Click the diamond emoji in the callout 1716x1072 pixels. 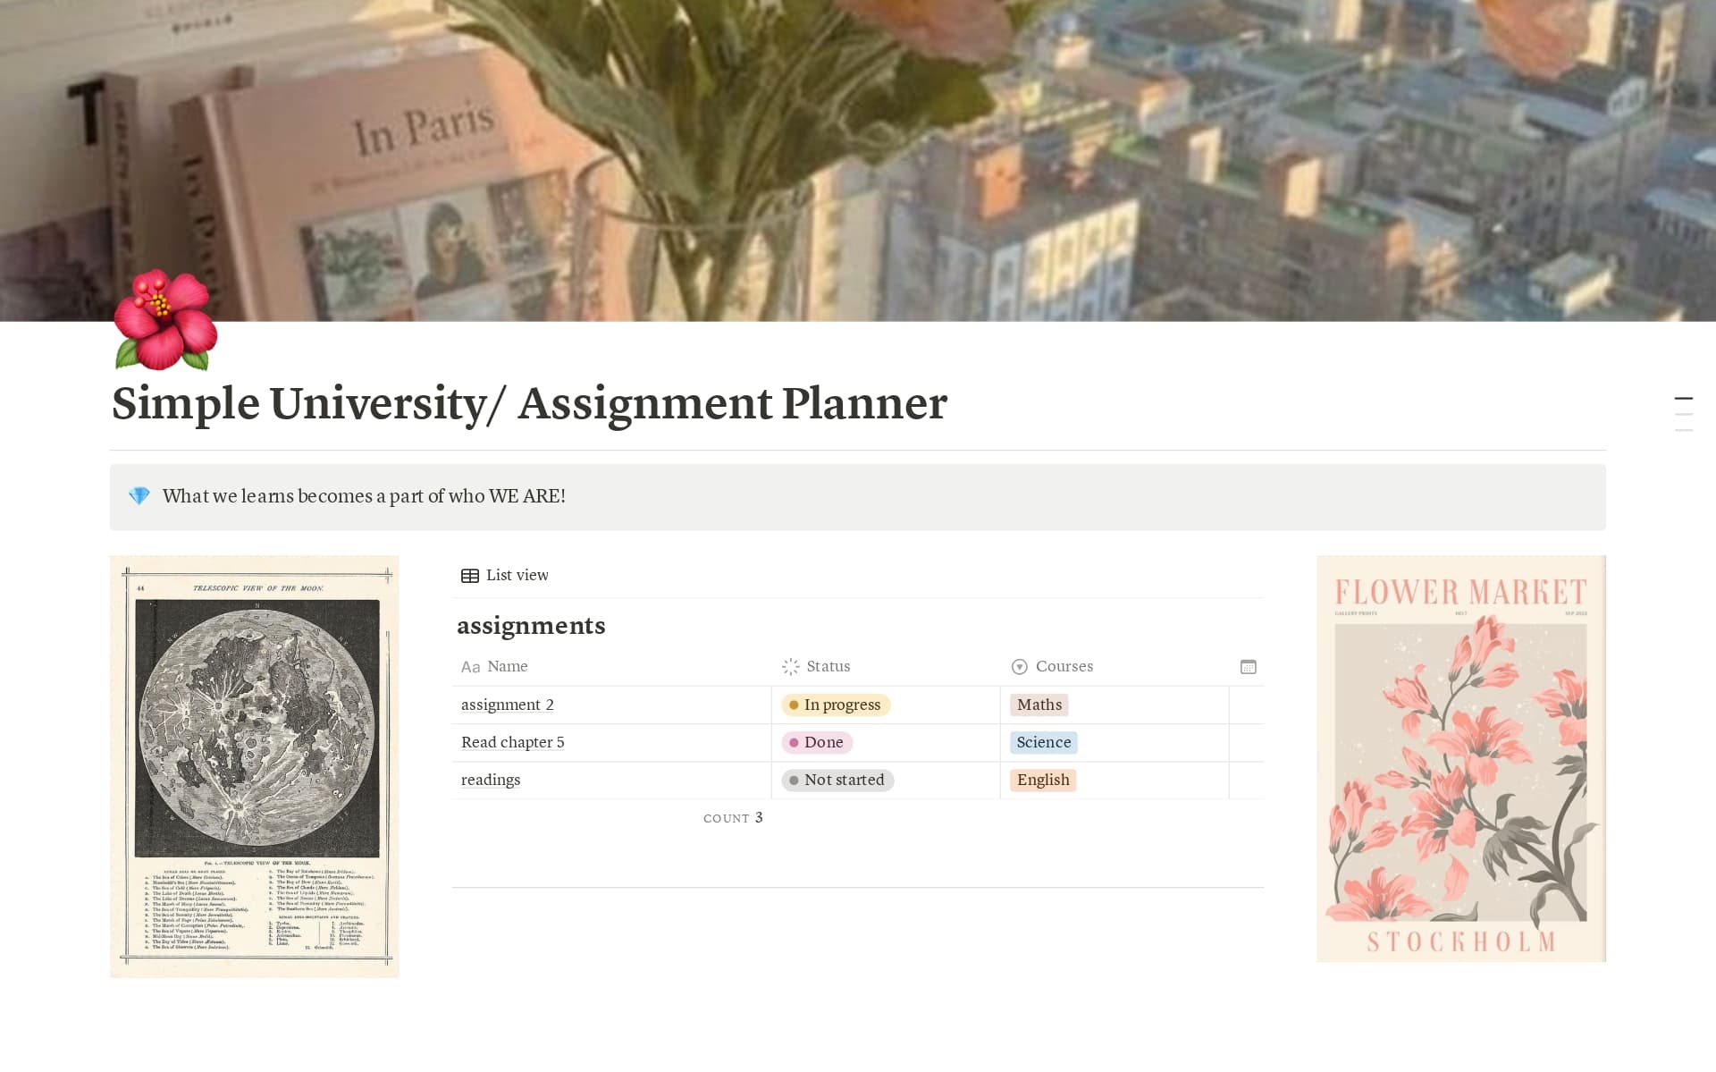[x=139, y=495]
